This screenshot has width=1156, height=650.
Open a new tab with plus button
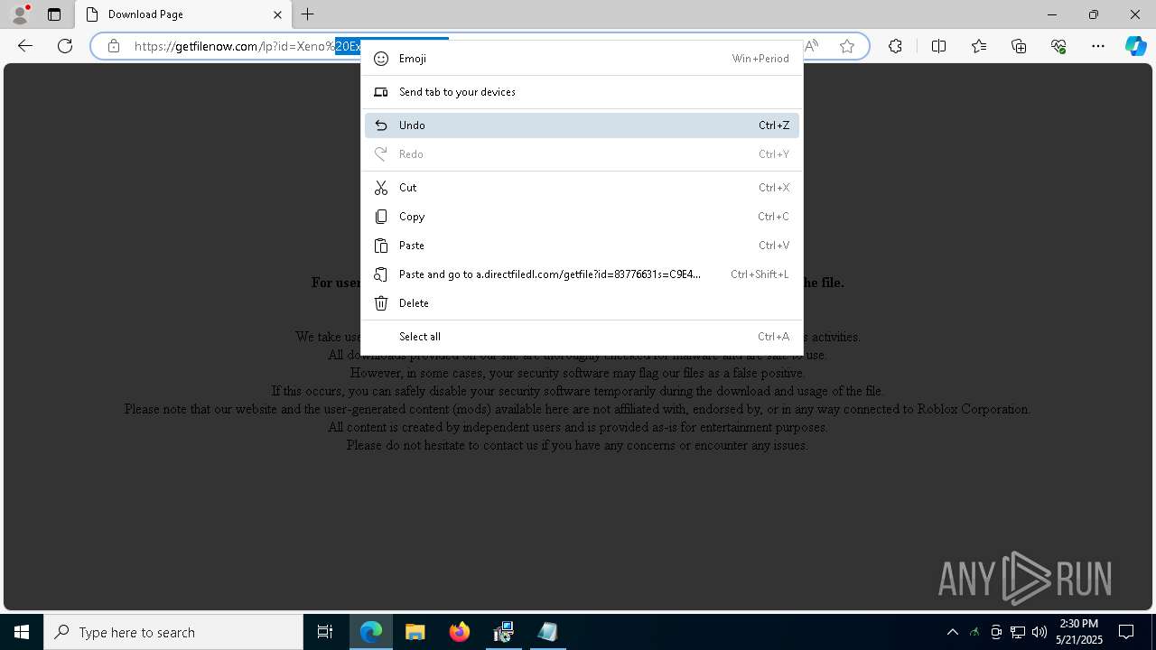[308, 14]
